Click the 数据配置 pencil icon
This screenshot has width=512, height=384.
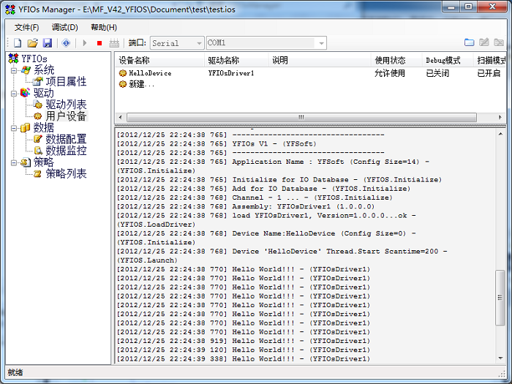[38, 139]
